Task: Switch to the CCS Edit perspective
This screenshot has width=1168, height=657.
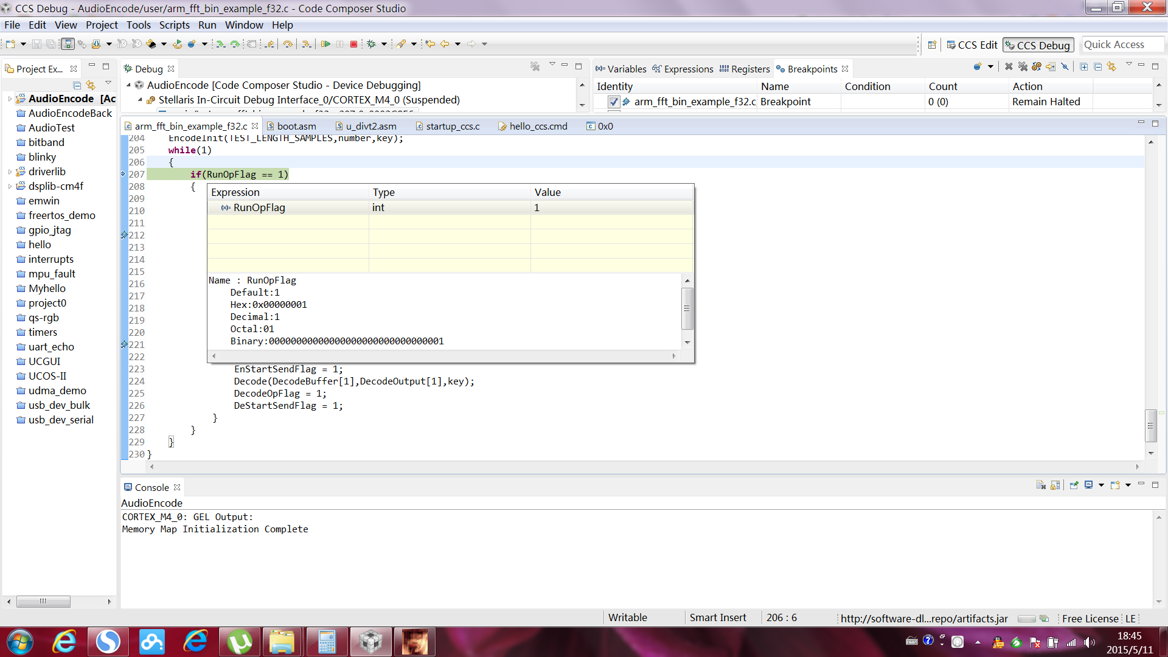Action: 972,45
